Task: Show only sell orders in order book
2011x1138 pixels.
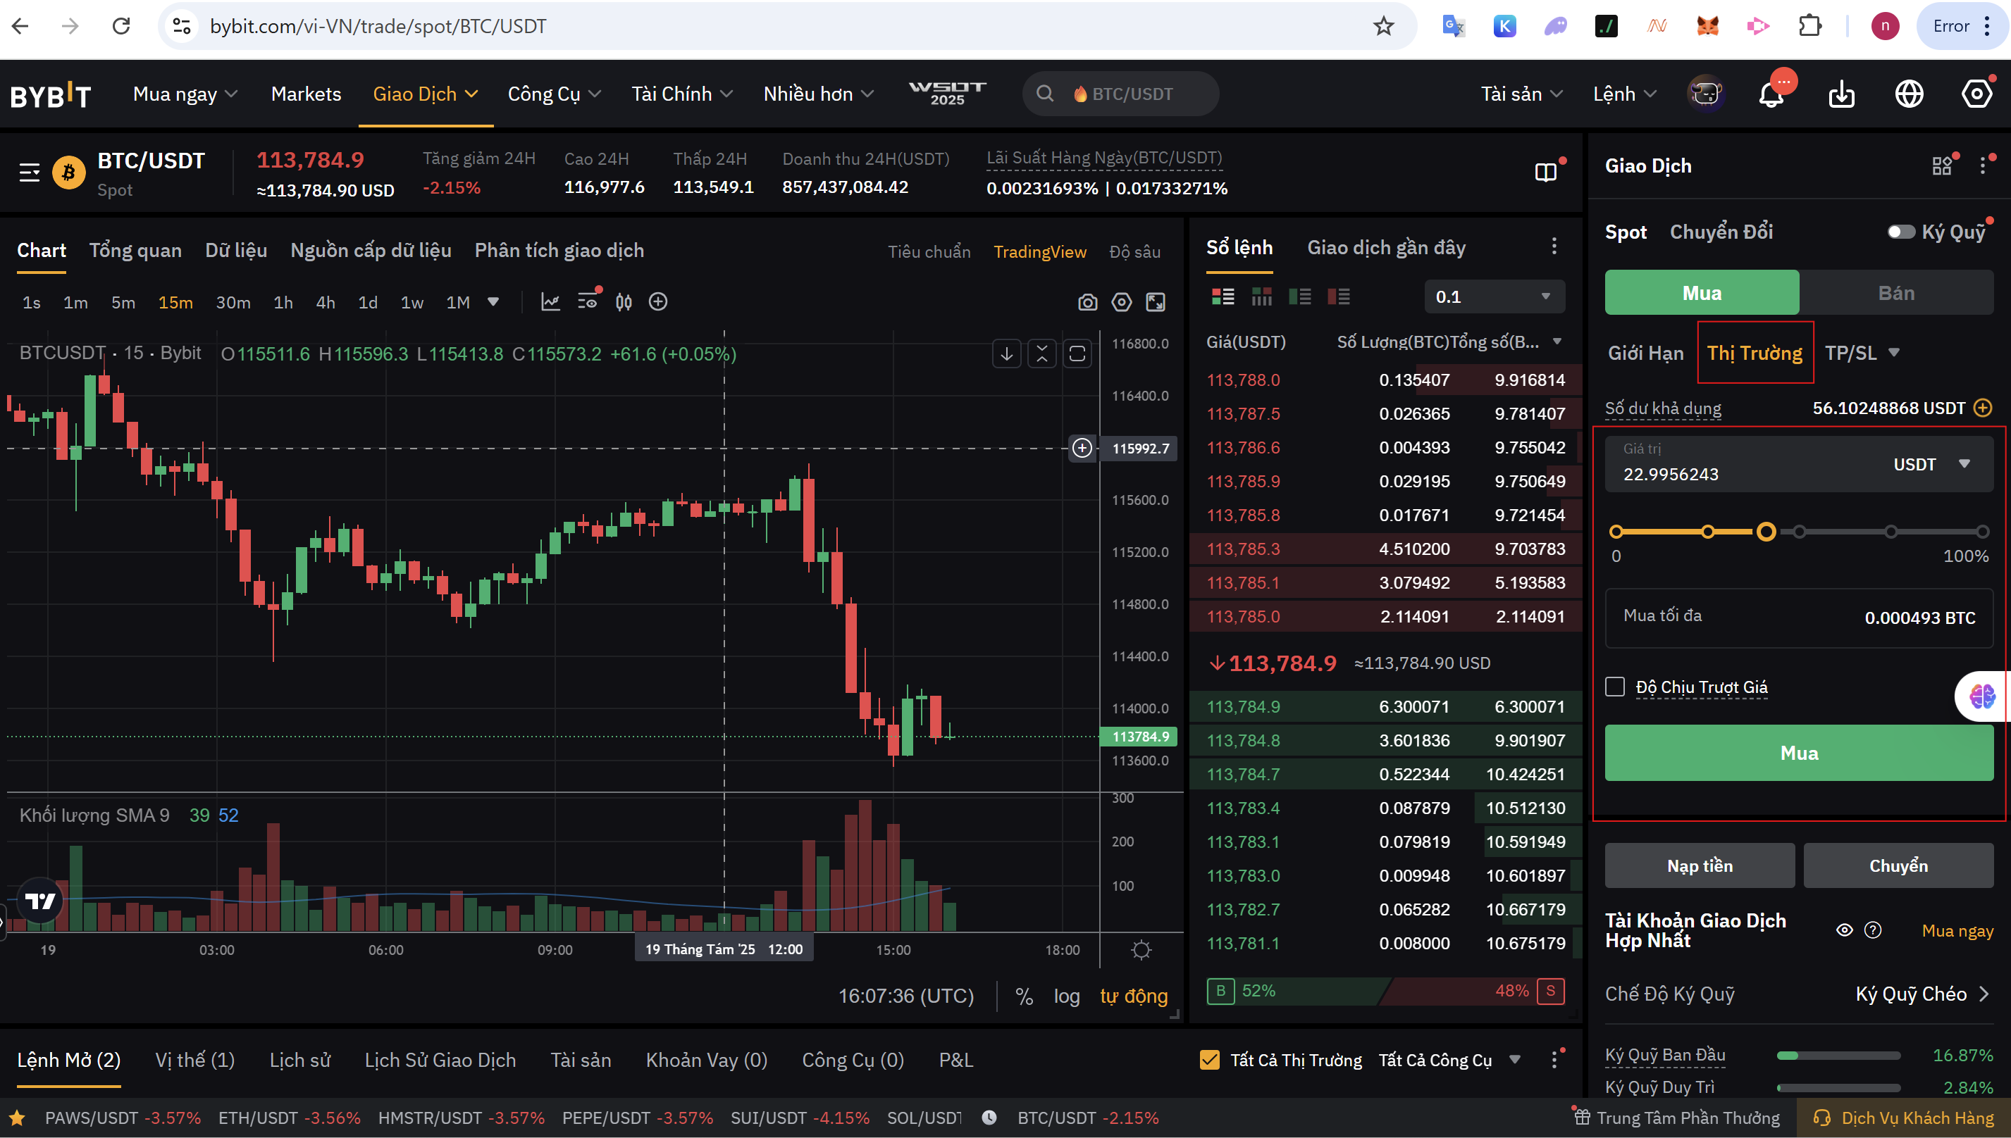Action: pos(1338,297)
